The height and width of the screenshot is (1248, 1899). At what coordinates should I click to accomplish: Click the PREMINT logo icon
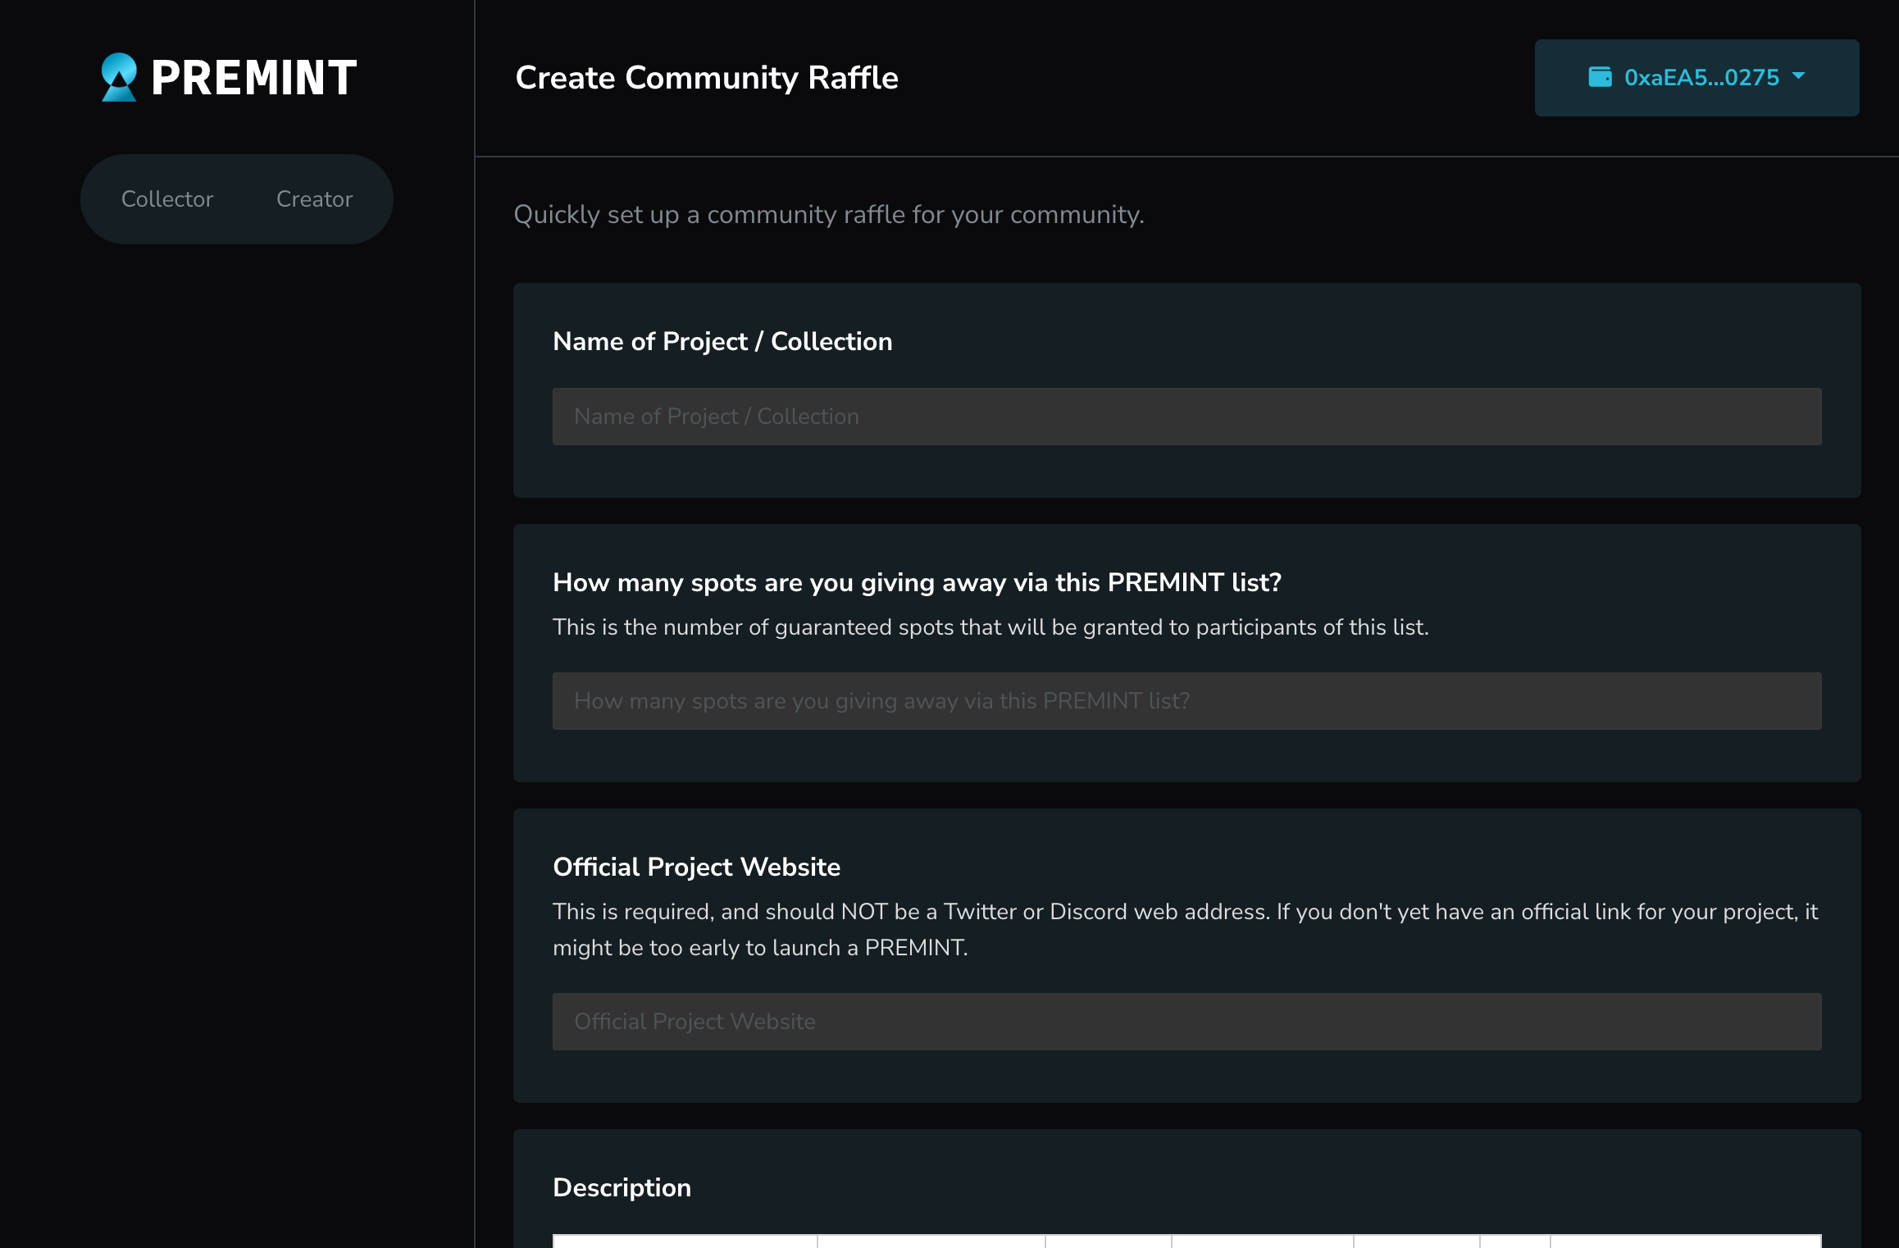point(119,77)
